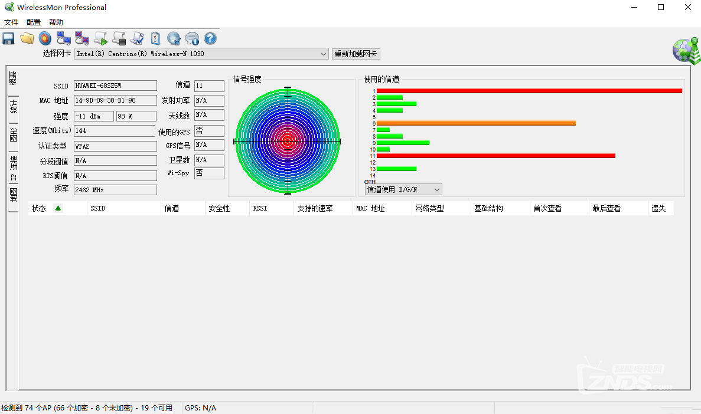Click the status bar GPS: N/A text

(200, 408)
